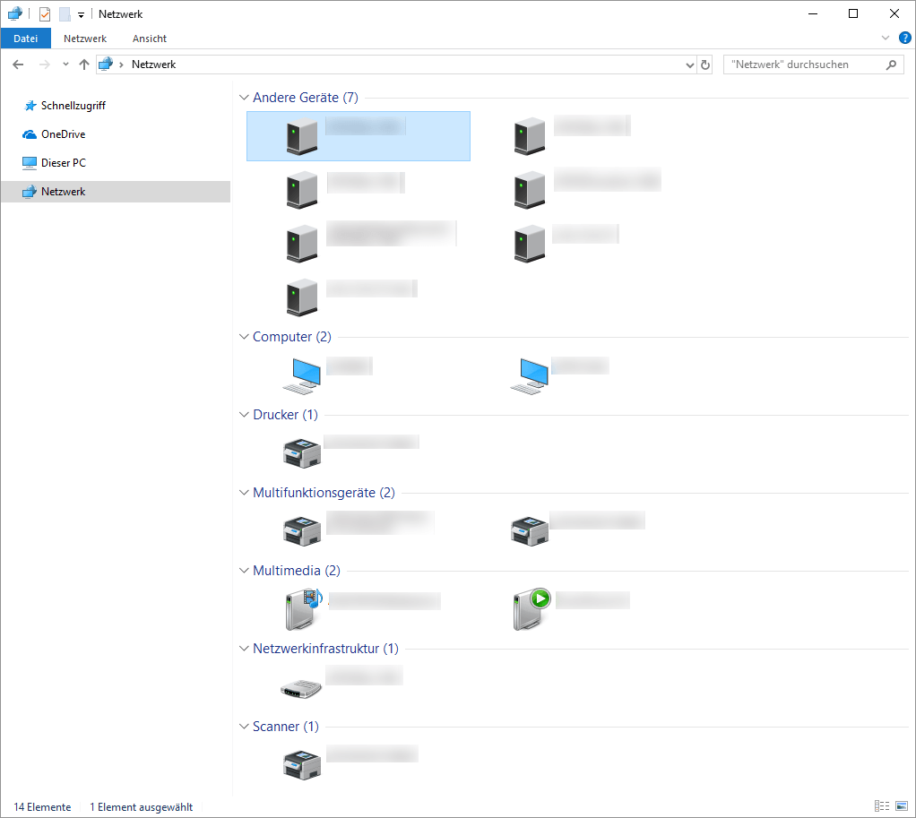Click the blue help question mark icon
This screenshot has width=916, height=818.
pyautogui.click(x=904, y=38)
